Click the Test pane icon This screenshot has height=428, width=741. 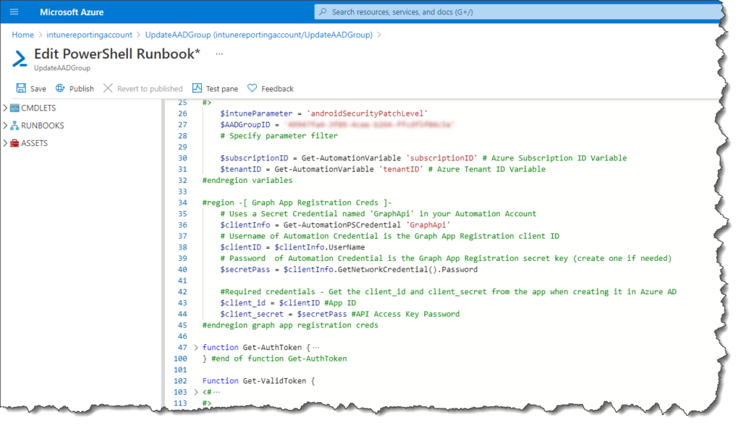[197, 88]
